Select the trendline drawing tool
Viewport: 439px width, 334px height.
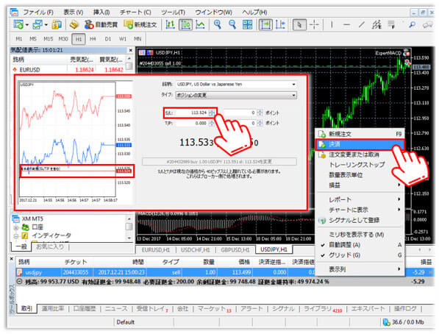click(362, 25)
